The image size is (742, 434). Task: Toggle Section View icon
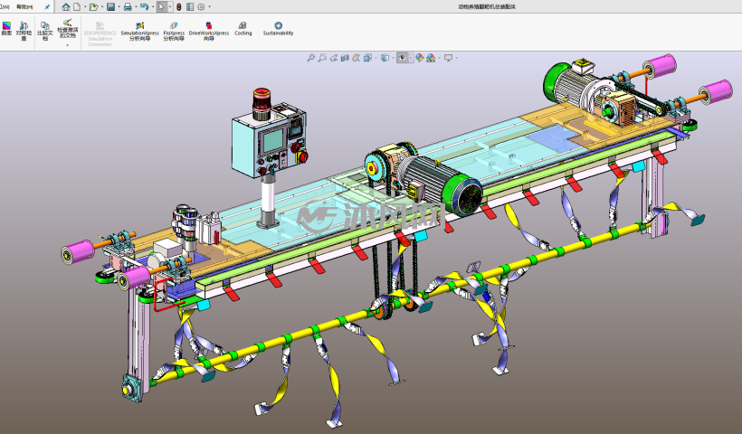[x=345, y=58]
